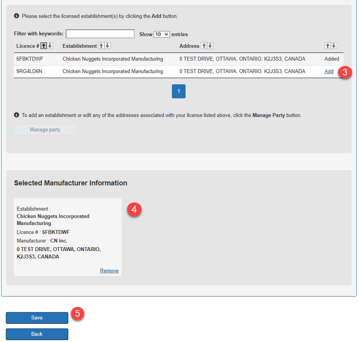Remove the selected manufacturer 6FBKTDWF
The image size is (359, 342).
(109, 270)
